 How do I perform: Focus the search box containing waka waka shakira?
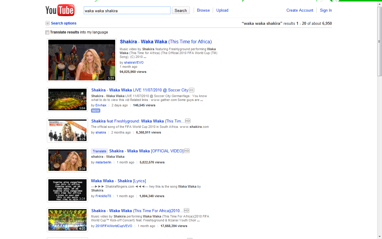[x=127, y=10]
